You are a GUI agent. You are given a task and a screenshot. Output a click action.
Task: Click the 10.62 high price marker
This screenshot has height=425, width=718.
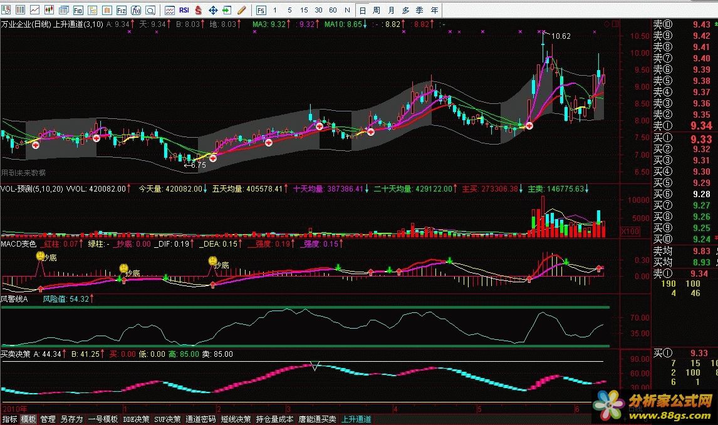coord(561,36)
